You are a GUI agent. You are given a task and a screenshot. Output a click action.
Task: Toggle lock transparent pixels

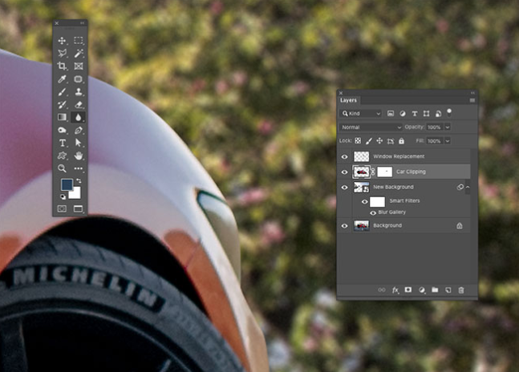pos(358,141)
